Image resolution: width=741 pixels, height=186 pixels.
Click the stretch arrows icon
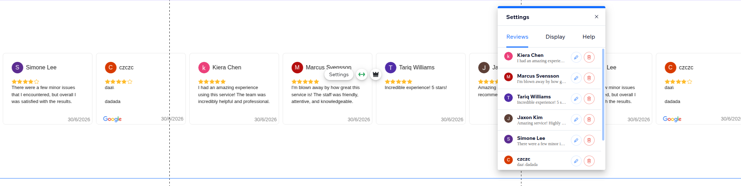[362, 74]
